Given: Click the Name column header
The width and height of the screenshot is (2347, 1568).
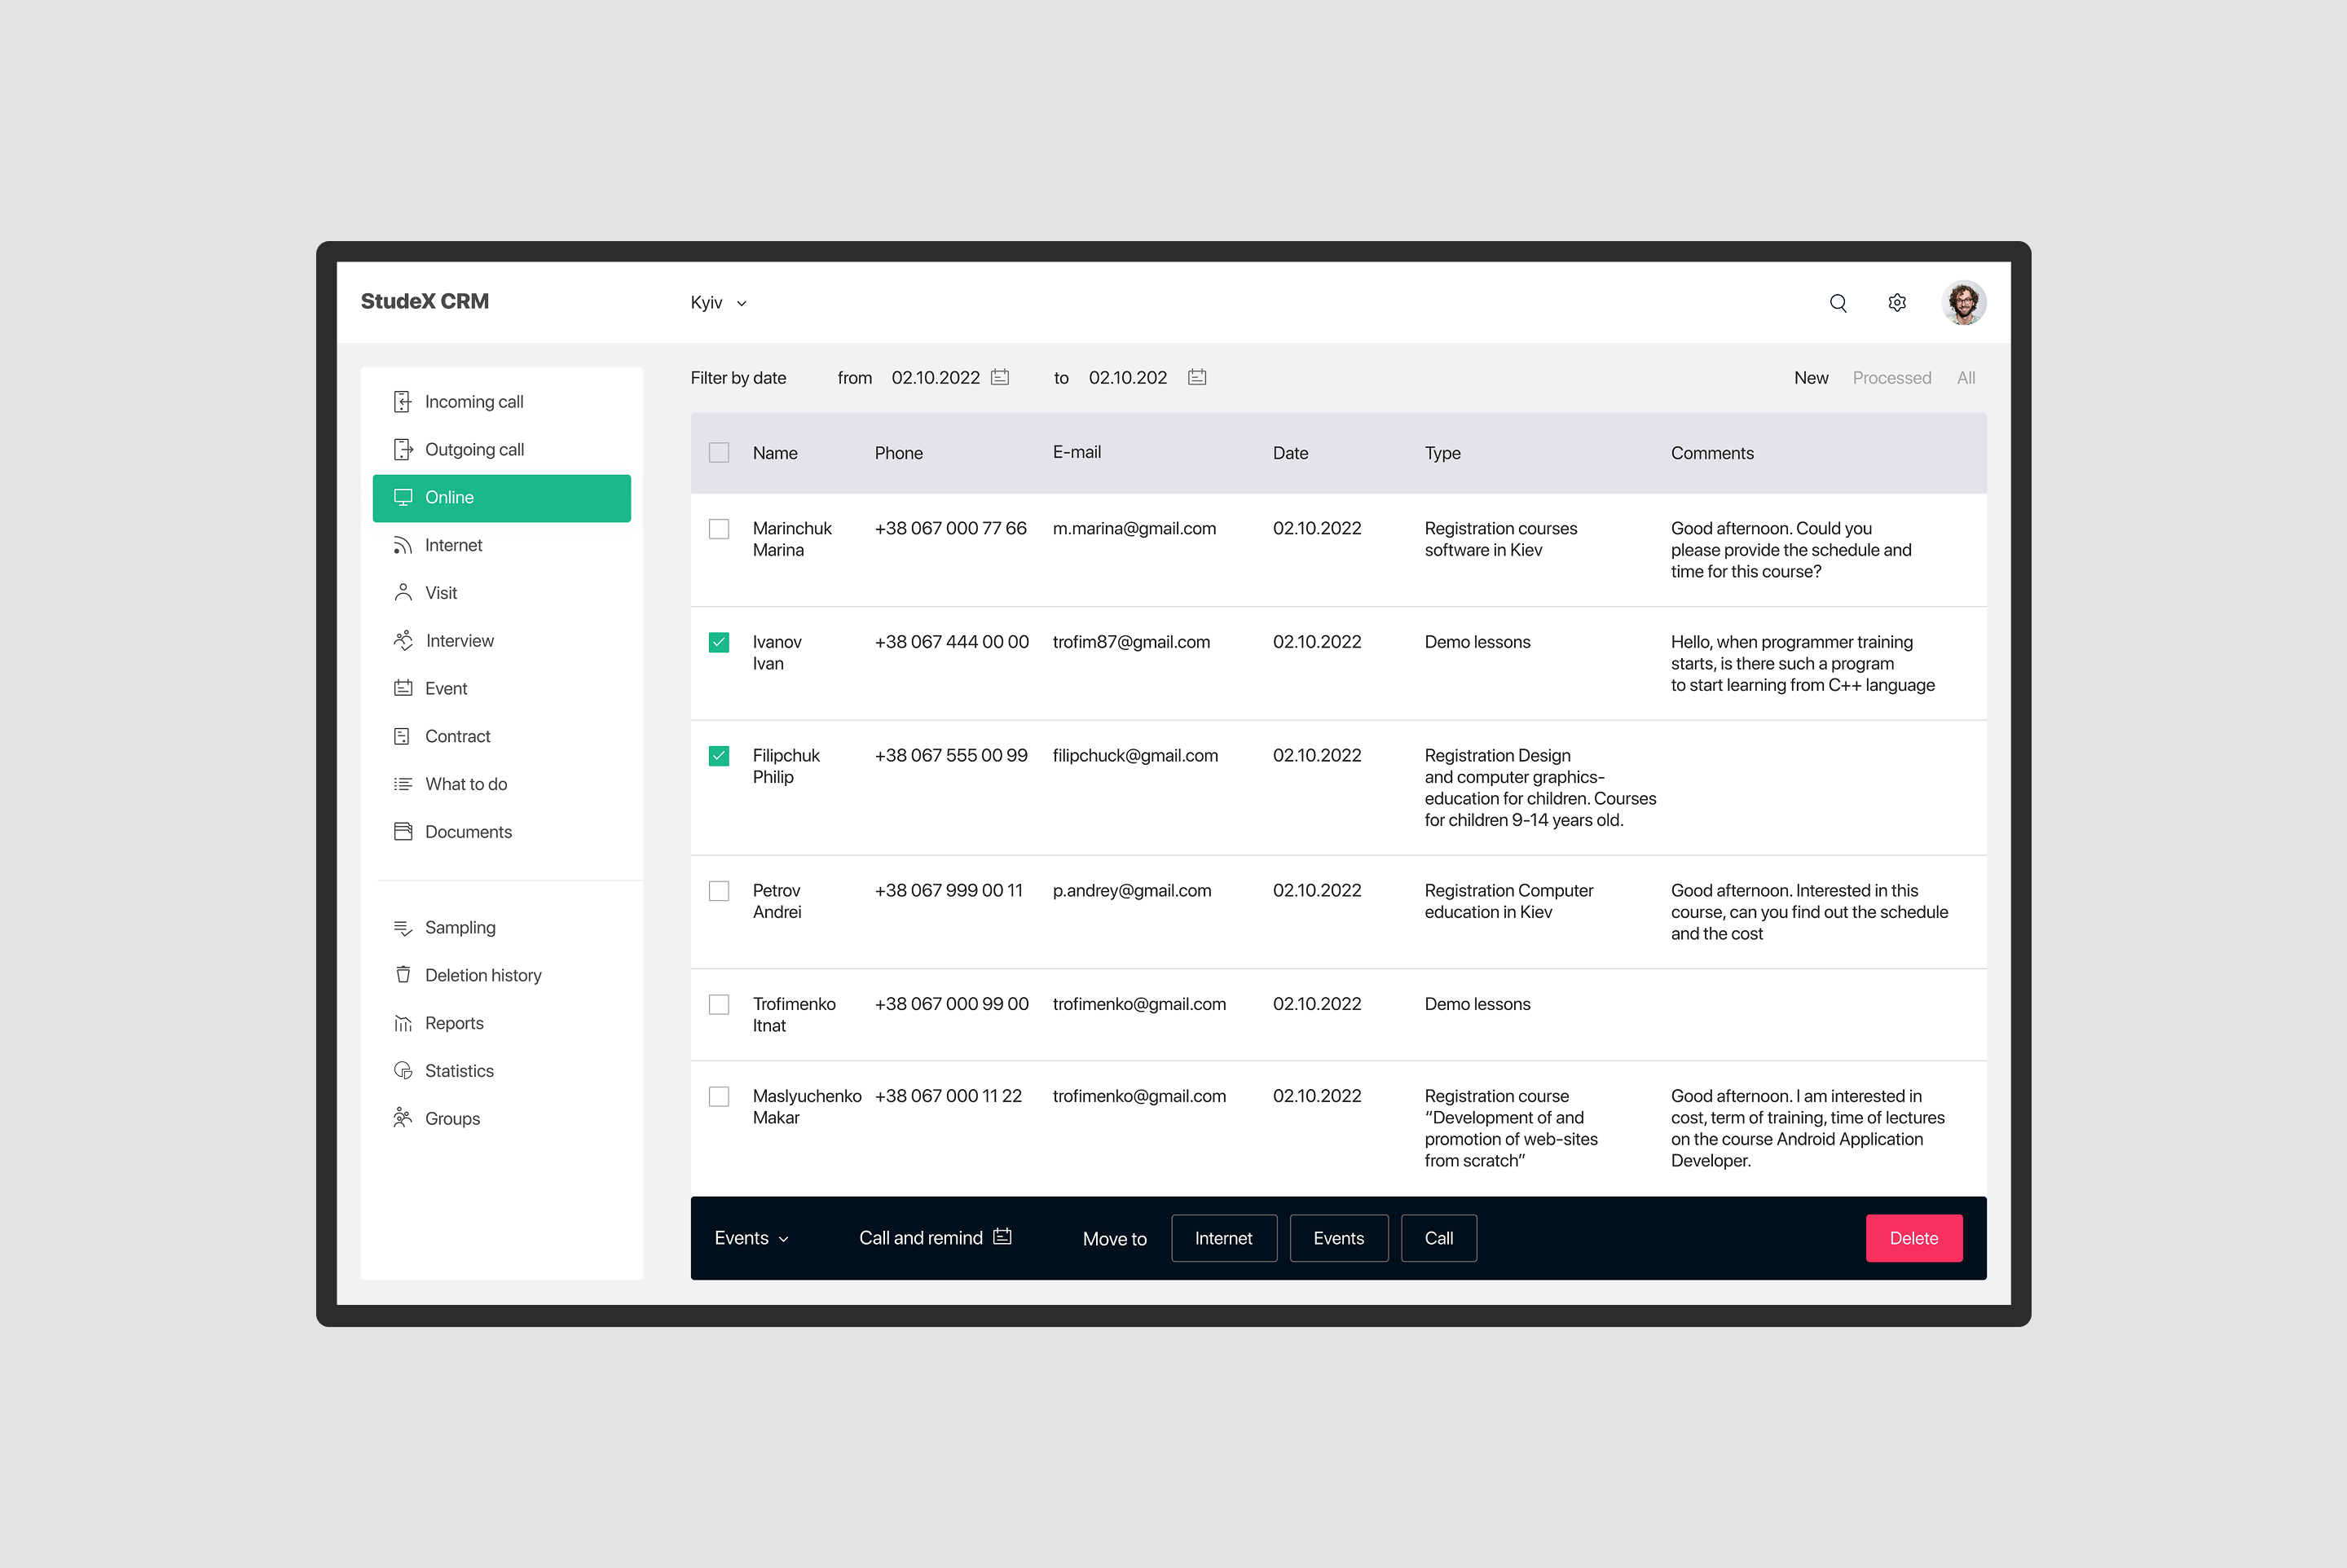Looking at the screenshot, I should 775,454.
